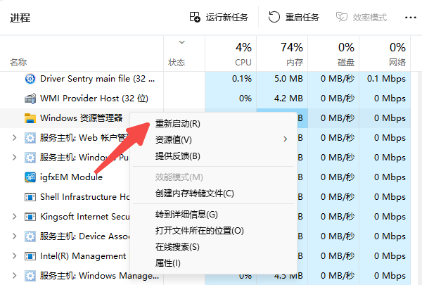422x285 pixels.
Task: Click the Shell Infrastructure Host icon
Action: [x=30, y=197]
